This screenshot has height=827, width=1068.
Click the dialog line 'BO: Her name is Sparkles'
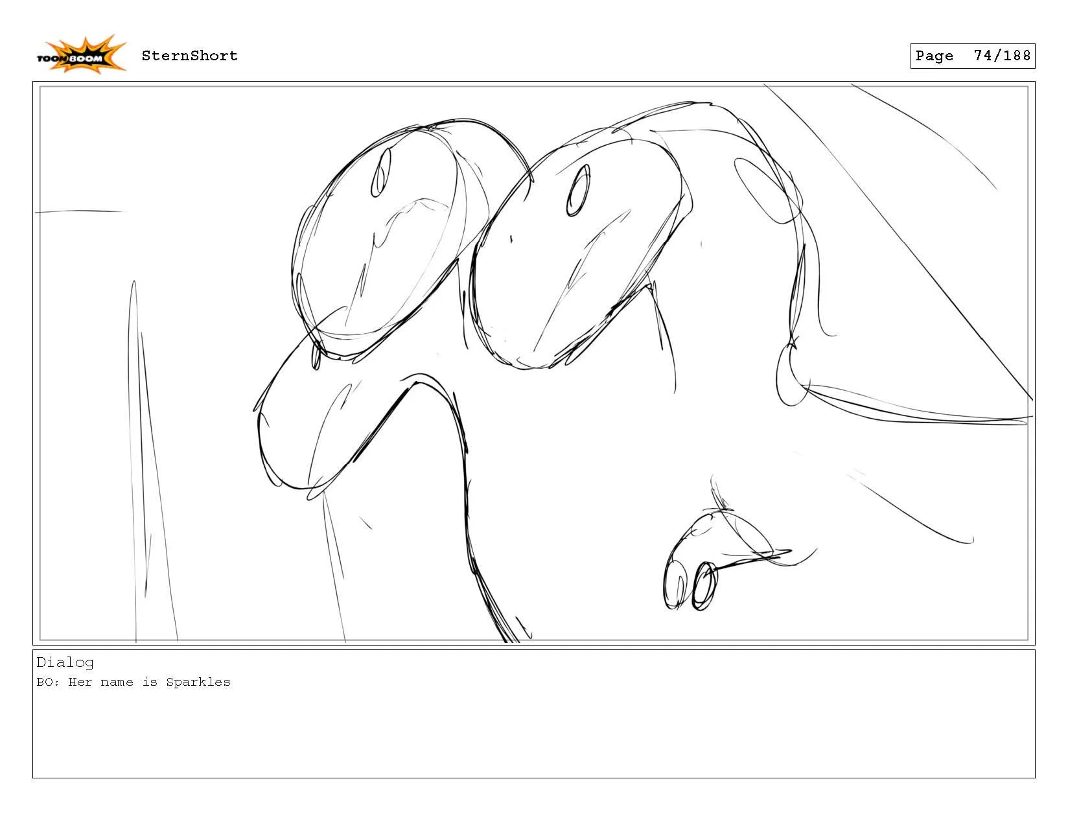point(133,682)
